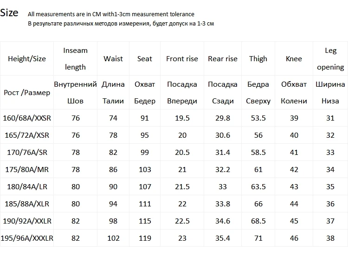Click the Seat column header

click(145, 58)
